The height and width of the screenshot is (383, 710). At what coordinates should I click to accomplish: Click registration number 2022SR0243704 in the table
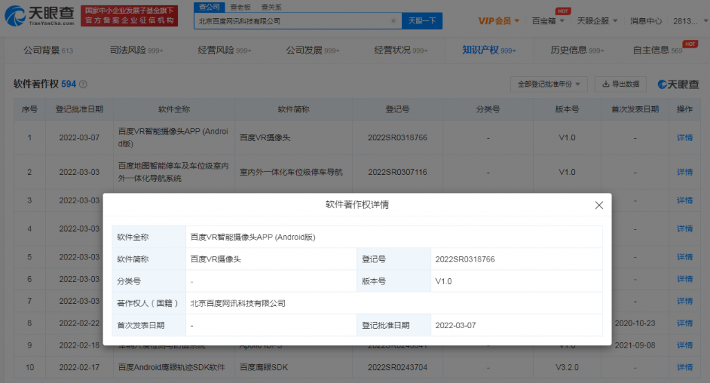[397, 368]
